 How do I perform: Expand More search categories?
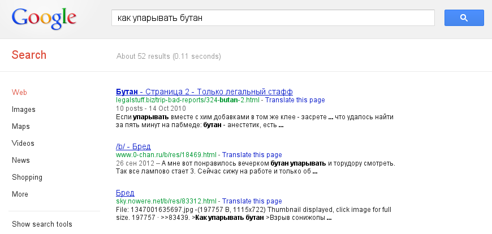pos(20,194)
